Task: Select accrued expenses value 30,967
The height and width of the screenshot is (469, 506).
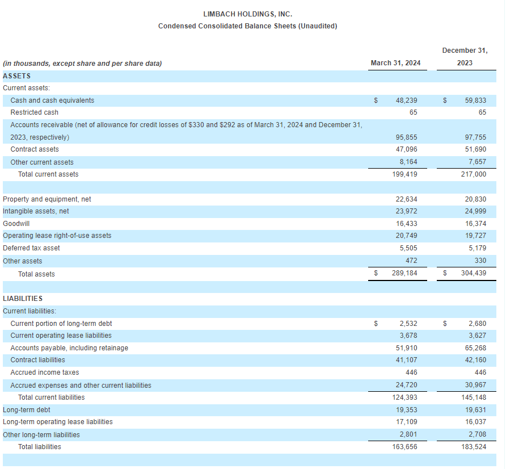Action: [475, 385]
